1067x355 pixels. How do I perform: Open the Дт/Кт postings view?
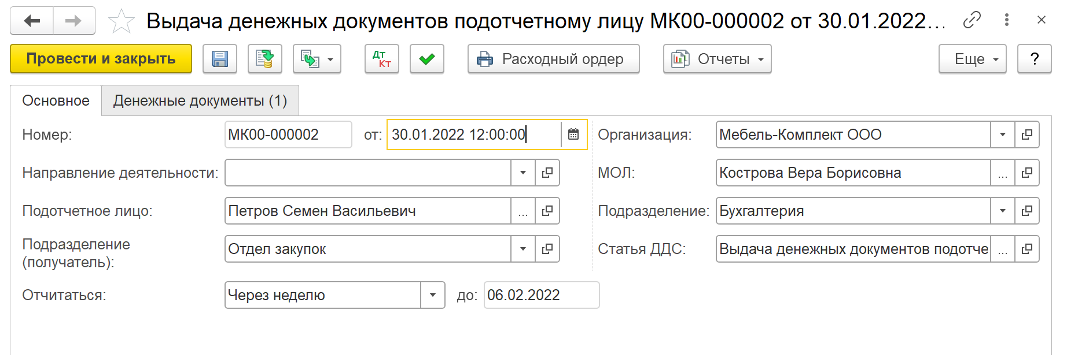(382, 59)
